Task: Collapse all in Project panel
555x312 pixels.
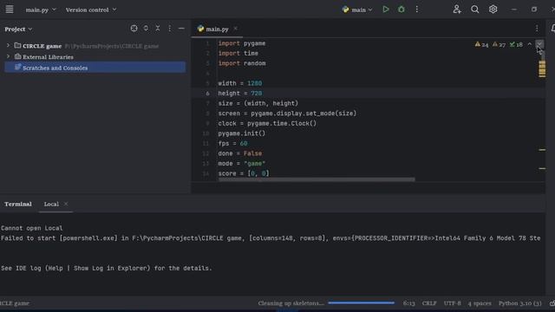Action: (158, 29)
